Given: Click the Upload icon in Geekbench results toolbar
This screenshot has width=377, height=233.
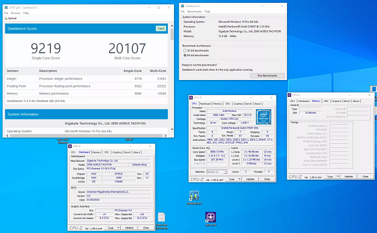Looking at the screenshot, I should (x=6, y=18).
